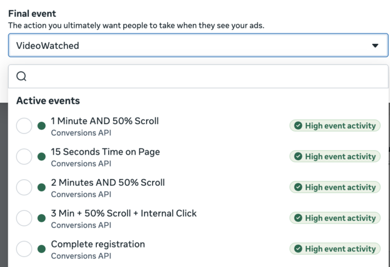Click the green status dot for 1 Minute AND 50% Scroll
Image resolution: width=390 pixels, height=267 pixels.
tap(42, 126)
